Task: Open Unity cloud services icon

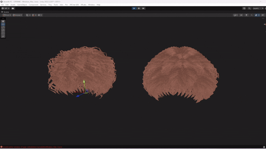Action: pyautogui.click(x=13, y=8)
